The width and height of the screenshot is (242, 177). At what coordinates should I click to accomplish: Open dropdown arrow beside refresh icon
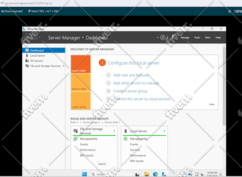click(157, 37)
